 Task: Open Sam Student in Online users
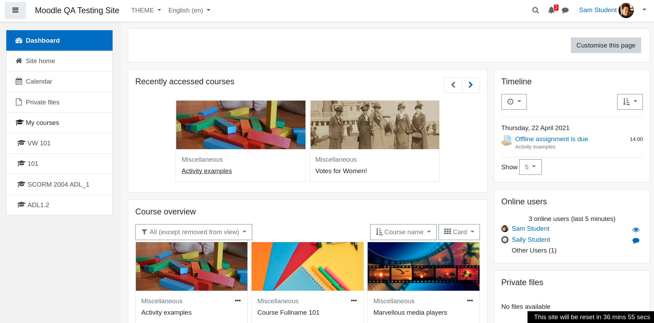click(x=530, y=229)
